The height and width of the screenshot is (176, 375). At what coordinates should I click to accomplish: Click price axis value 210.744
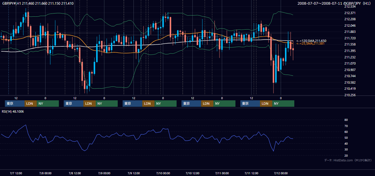coord(350,76)
